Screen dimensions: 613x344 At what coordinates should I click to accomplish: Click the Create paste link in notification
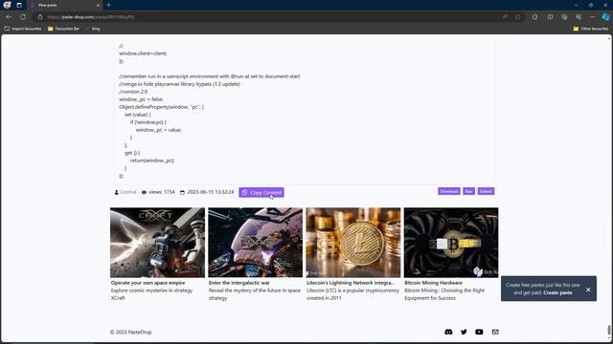[x=557, y=292]
